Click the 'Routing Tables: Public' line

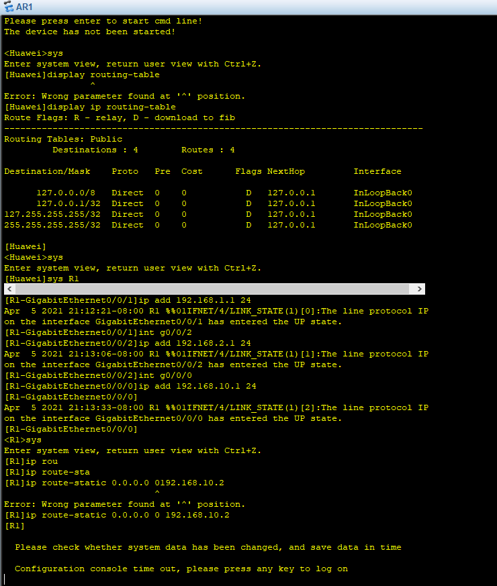(x=63, y=139)
